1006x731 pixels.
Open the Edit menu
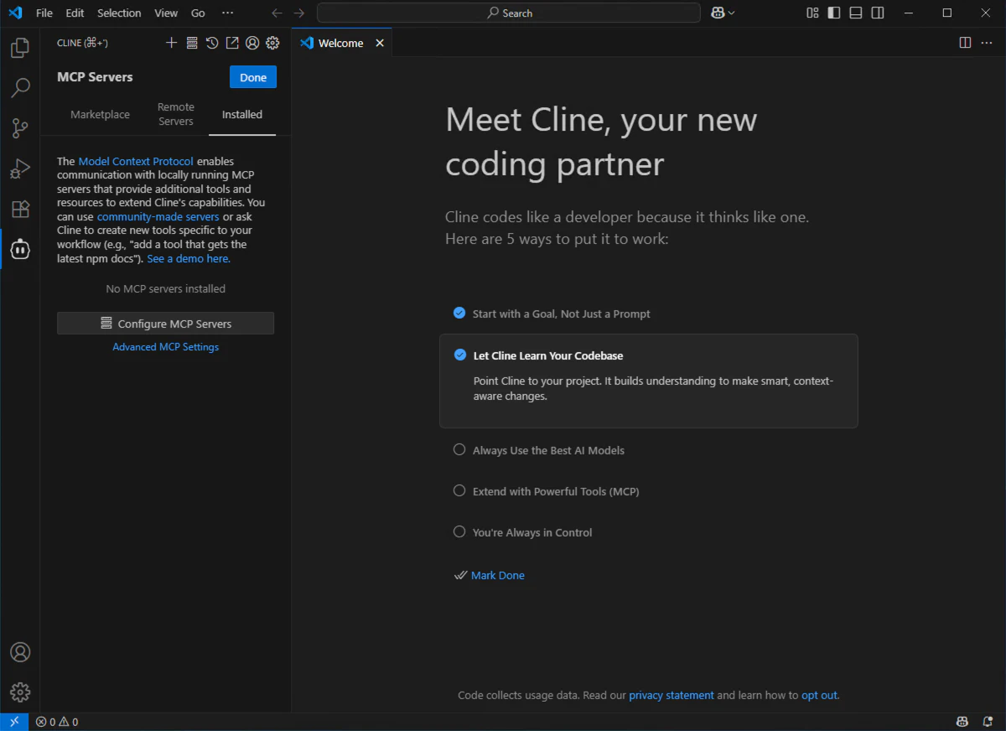click(75, 13)
